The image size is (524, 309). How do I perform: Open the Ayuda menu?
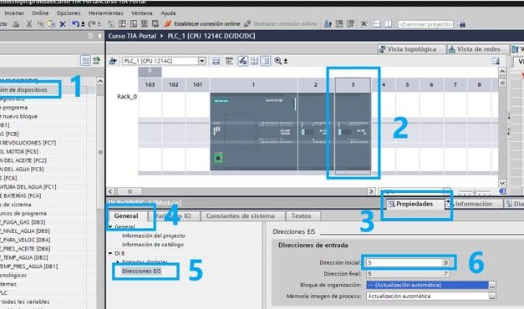[x=168, y=13]
